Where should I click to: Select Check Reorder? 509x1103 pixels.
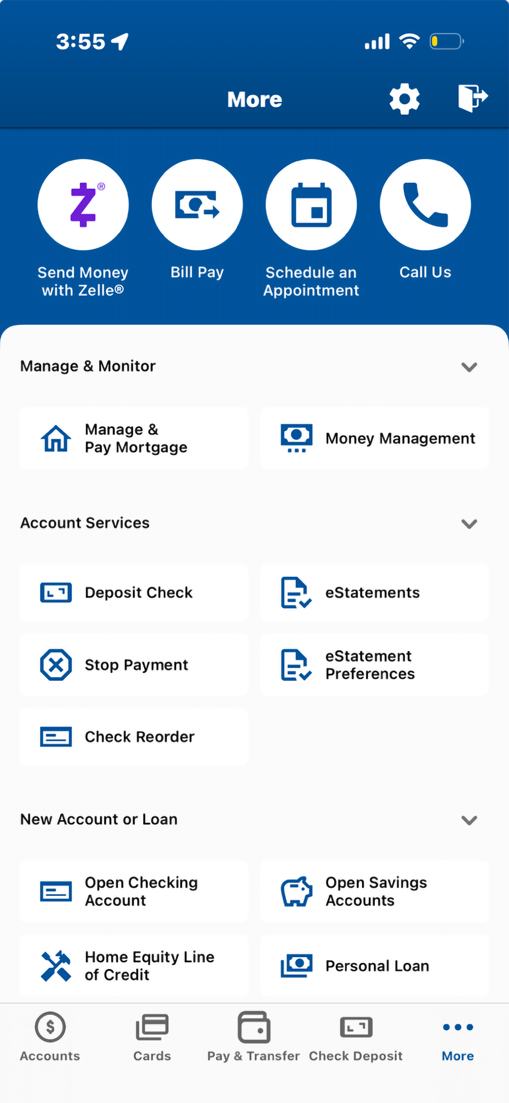click(x=134, y=737)
